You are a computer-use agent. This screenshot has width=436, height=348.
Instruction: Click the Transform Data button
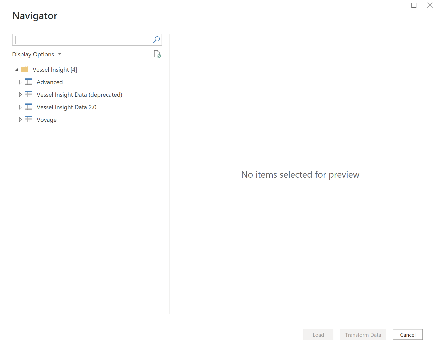[x=363, y=334]
